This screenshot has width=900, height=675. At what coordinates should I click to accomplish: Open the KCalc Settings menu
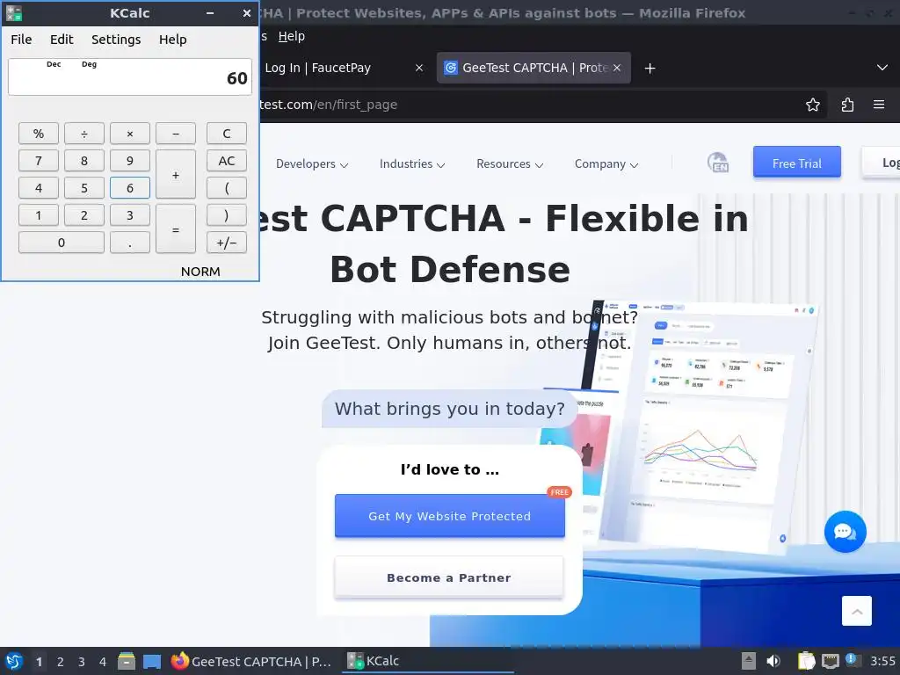(116, 40)
